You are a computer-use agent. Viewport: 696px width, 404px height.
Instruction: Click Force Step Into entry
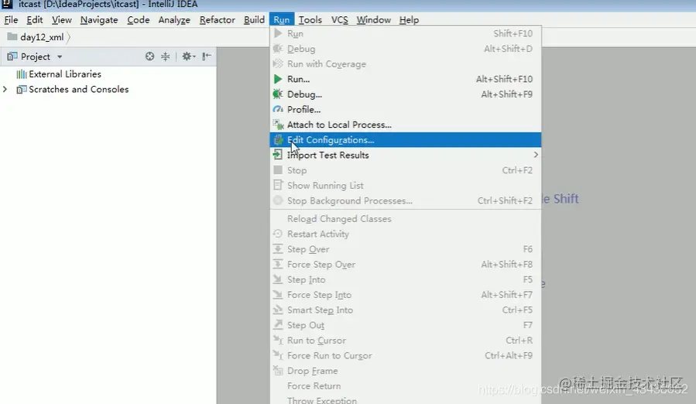coord(405,295)
